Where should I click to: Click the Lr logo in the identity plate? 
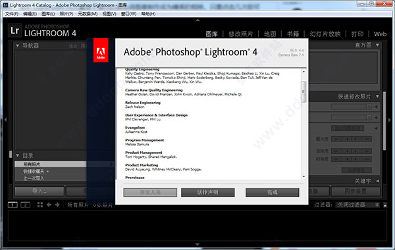(x=14, y=30)
